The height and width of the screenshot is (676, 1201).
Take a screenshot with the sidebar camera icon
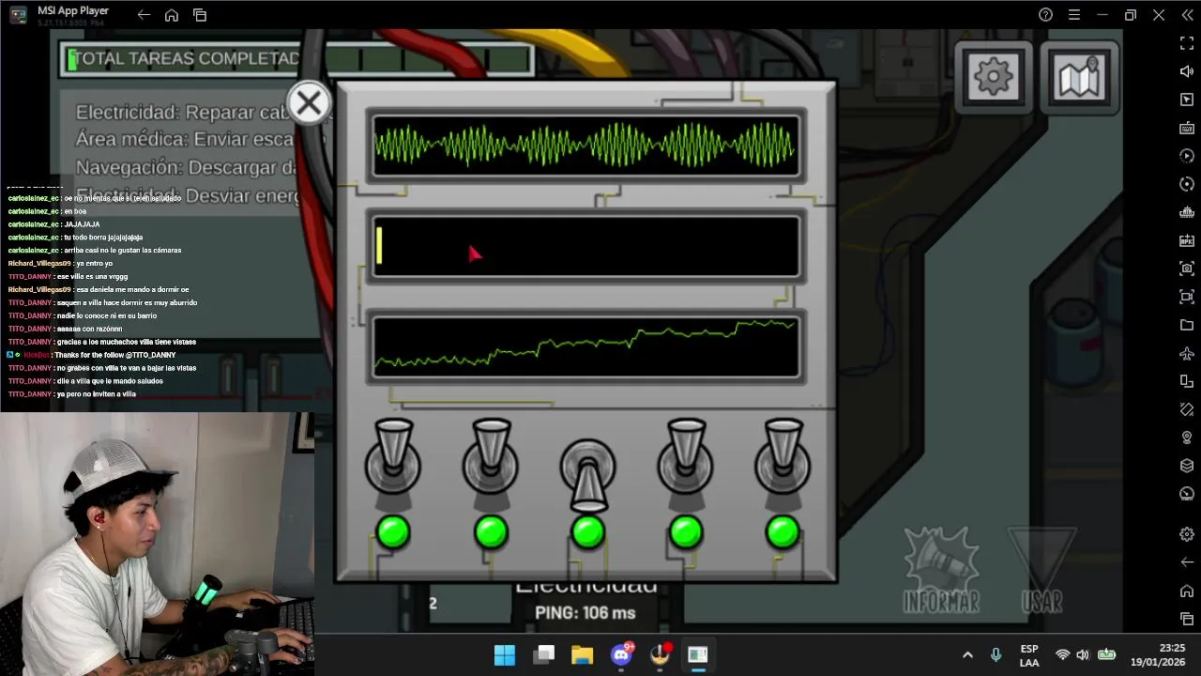pyautogui.click(x=1187, y=269)
